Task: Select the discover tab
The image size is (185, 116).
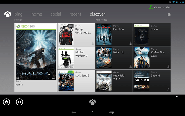Action: [x=97, y=14]
